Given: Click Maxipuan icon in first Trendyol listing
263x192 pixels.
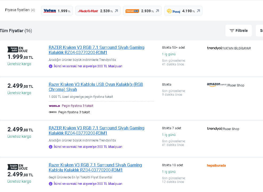Looking at the screenshot, I should 51,66.
